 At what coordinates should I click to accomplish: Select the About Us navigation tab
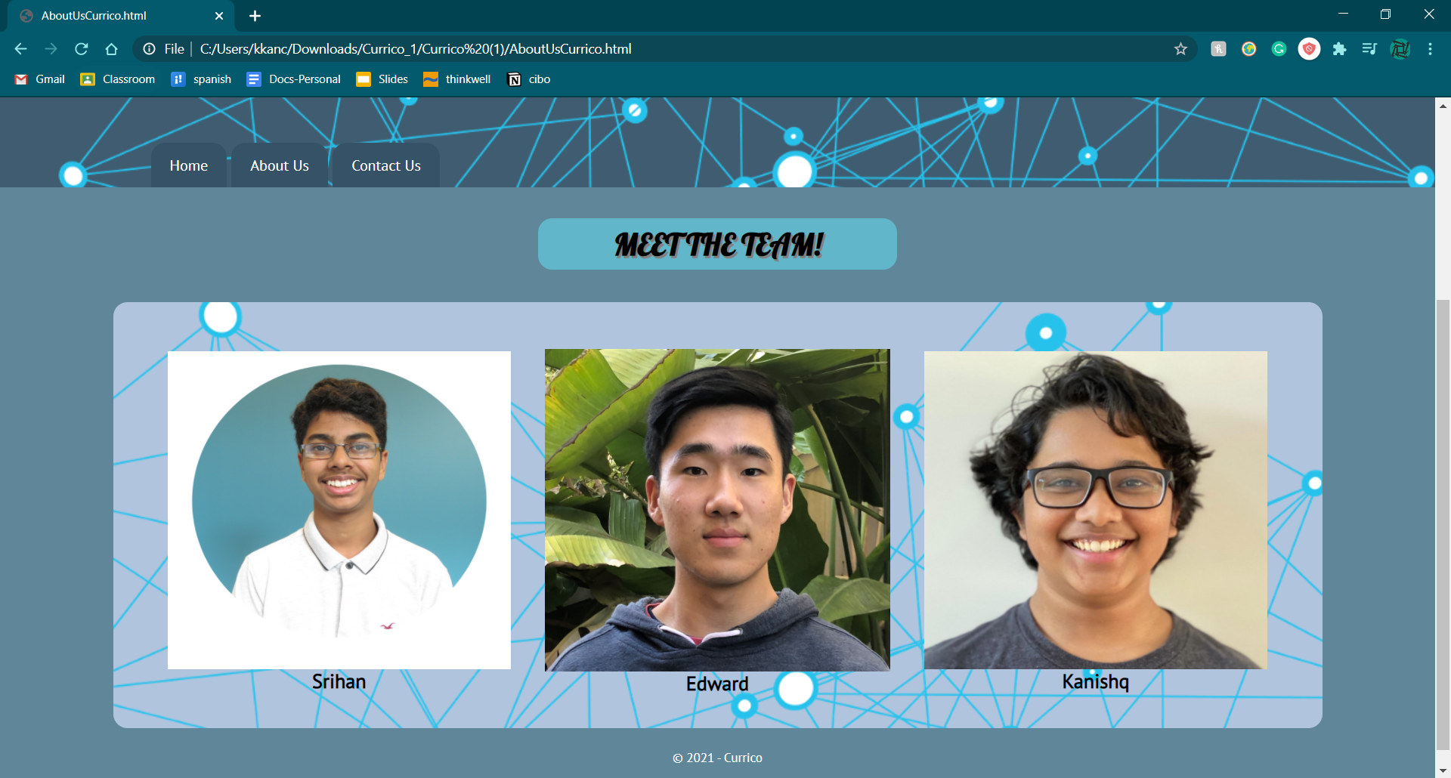(280, 165)
